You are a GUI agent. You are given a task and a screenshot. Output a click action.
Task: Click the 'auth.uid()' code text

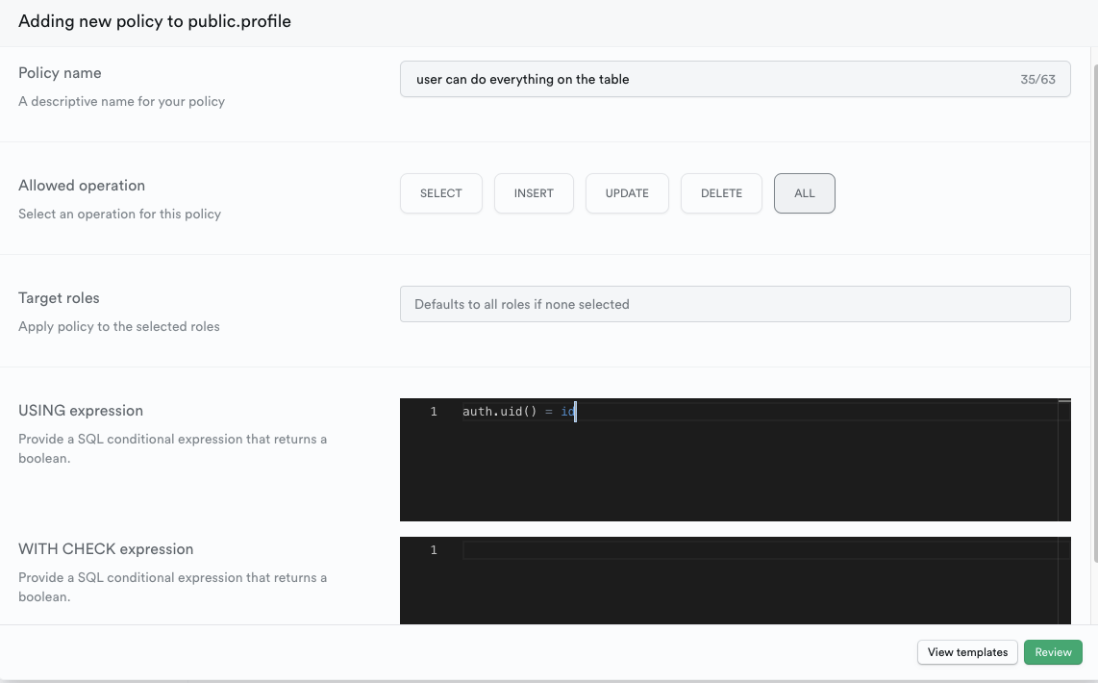click(499, 411)
